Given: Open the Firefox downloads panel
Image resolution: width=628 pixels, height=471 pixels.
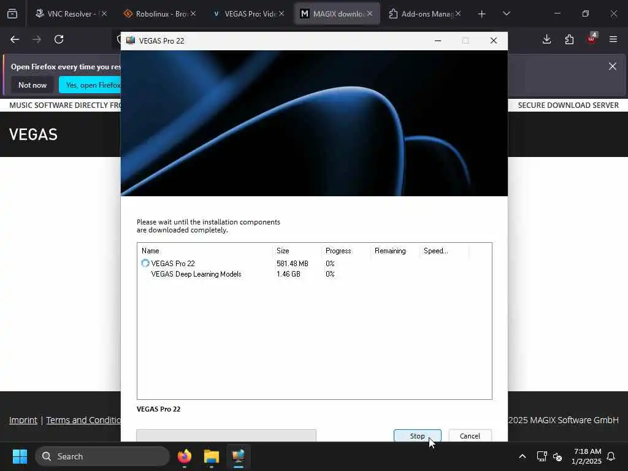Looking at the screenshot, I should click(x=546, y=39).
